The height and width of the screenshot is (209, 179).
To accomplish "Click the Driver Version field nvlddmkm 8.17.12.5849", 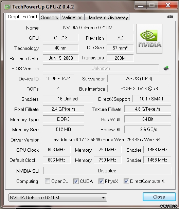I will coord(107,139).
